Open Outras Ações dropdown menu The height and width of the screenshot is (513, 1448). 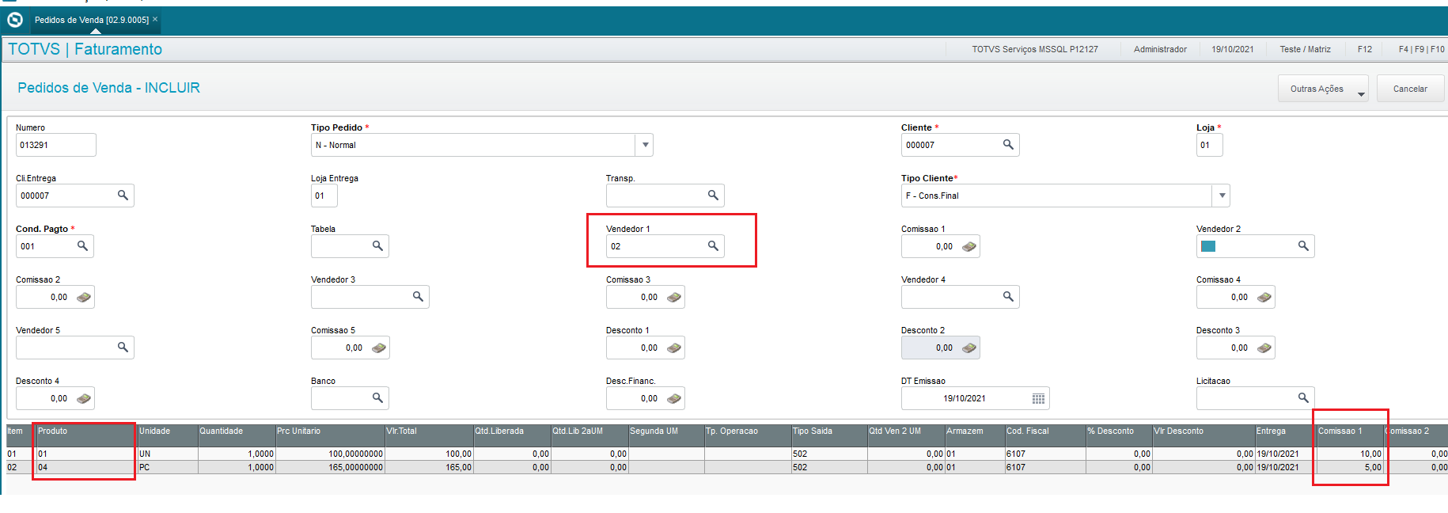tap(1323, 89)
